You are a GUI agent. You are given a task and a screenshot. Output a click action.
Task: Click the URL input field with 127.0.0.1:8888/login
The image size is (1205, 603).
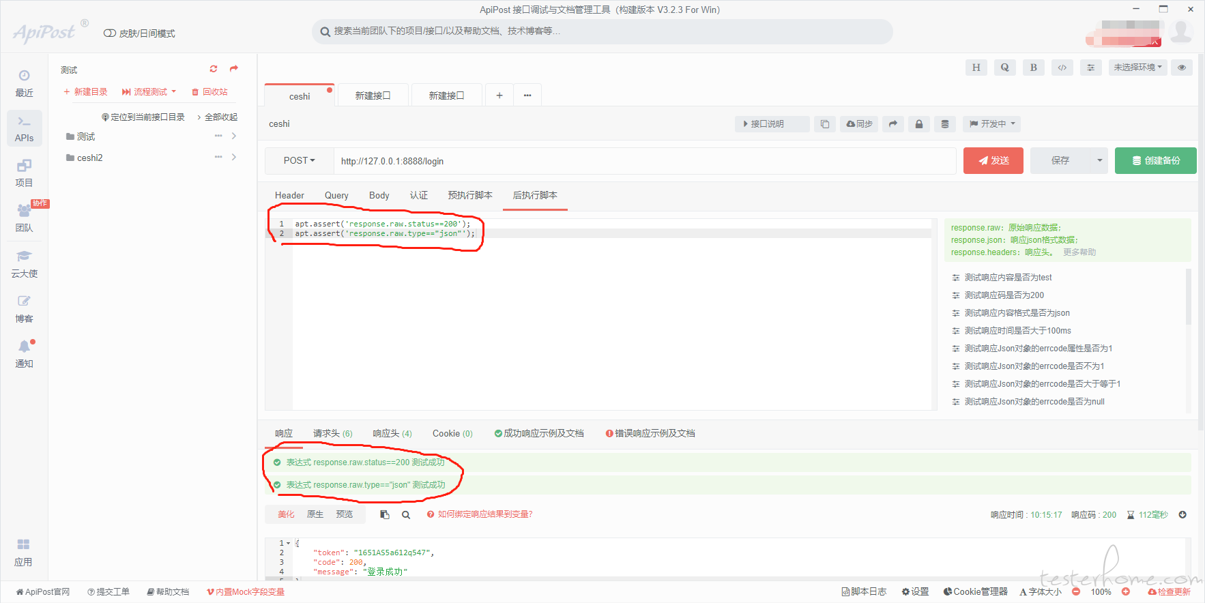pos(645,162)
